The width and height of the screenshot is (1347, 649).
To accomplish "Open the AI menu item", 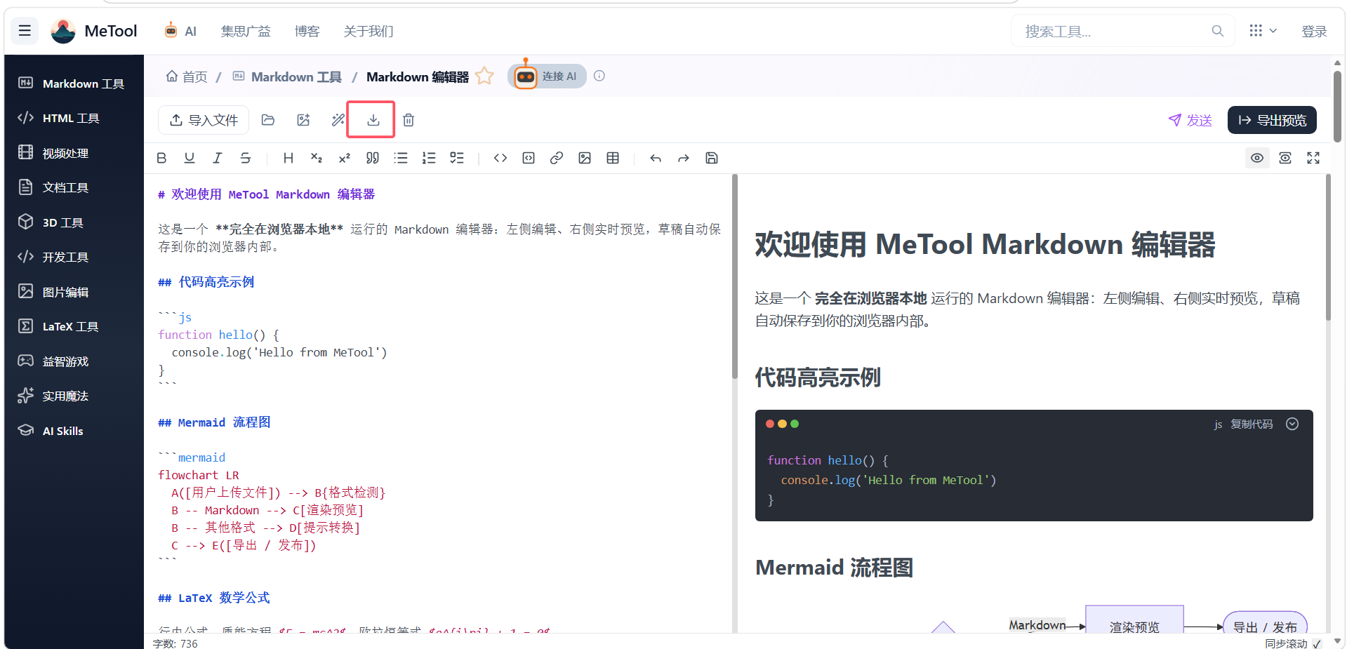I will [x=180, y=31].
